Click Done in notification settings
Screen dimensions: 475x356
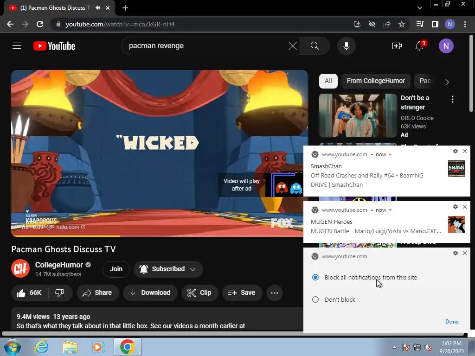(x=452, y=322)
